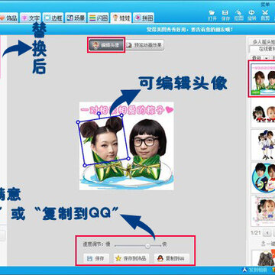Select the pink floral frame template thumbnail
The height and width of the screenshot is (275, 275).
[x=264, y=210]
